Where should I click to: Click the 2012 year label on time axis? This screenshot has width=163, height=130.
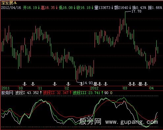(94, 88)
